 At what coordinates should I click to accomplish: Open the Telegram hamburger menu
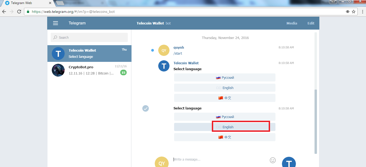tap(56, 23)
